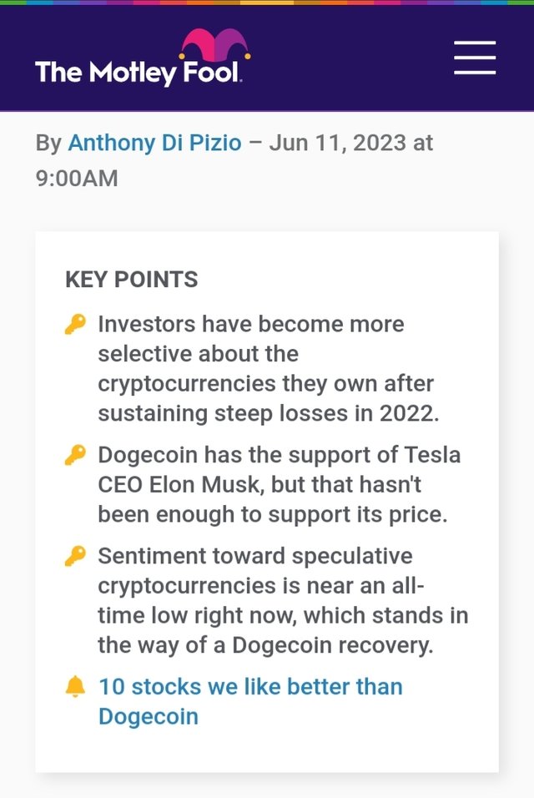Click gray page background below the Key Points card
The image size is (534, 798).
point(267,787)
